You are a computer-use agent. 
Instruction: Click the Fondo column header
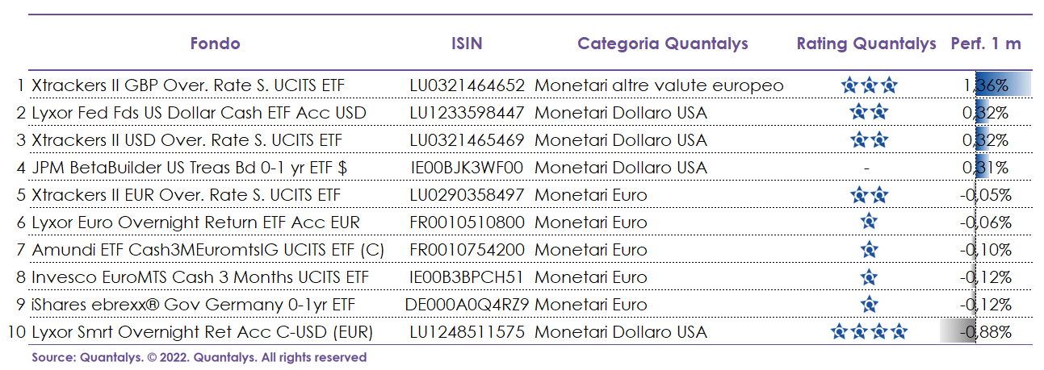215,44
